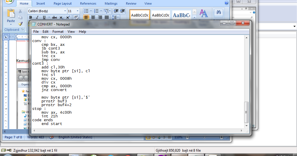Image resolution: width=297 pixels, height=156 pixels.
Task: Switch to the Review ribbon tab
Action: [x=131, y=3]
